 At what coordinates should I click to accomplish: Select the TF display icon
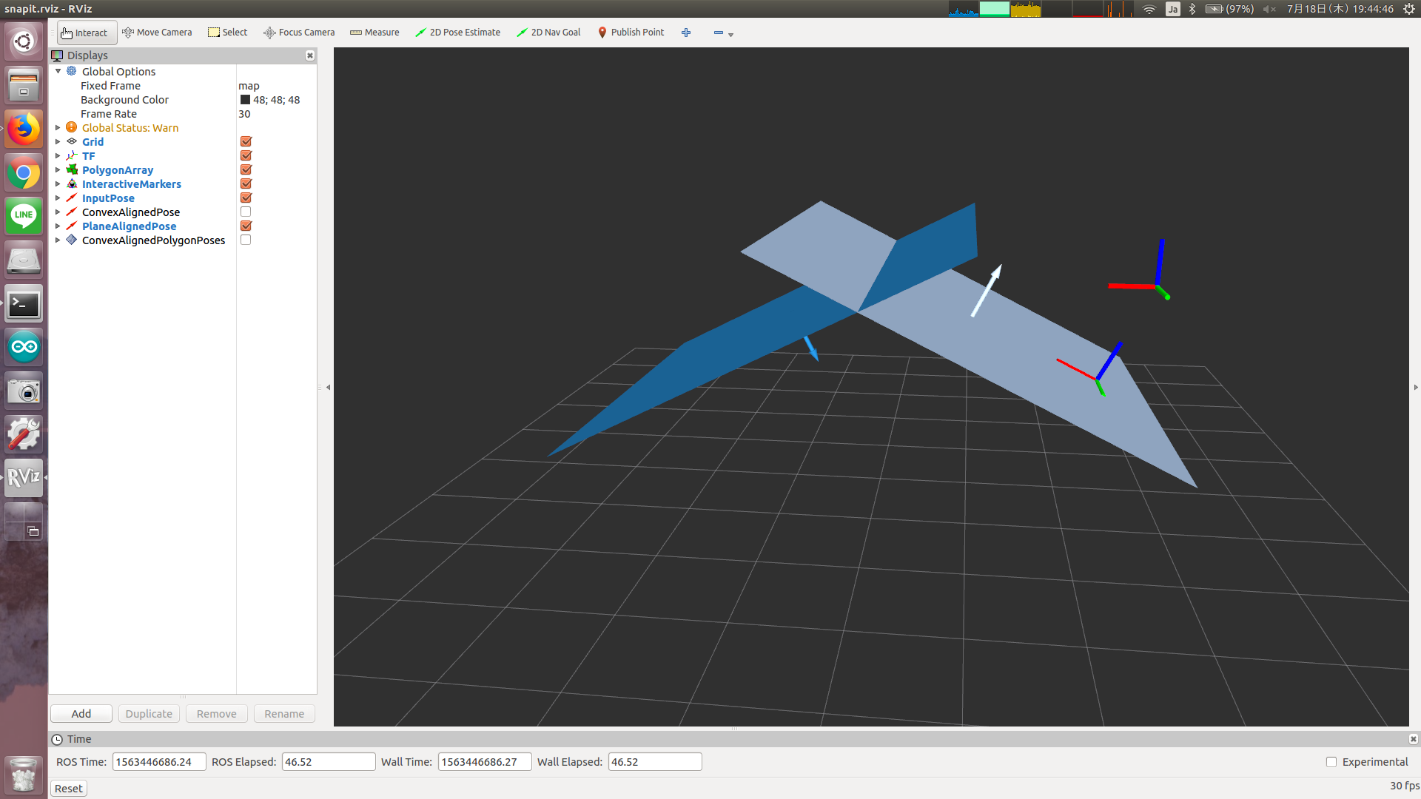coord(72,156)
